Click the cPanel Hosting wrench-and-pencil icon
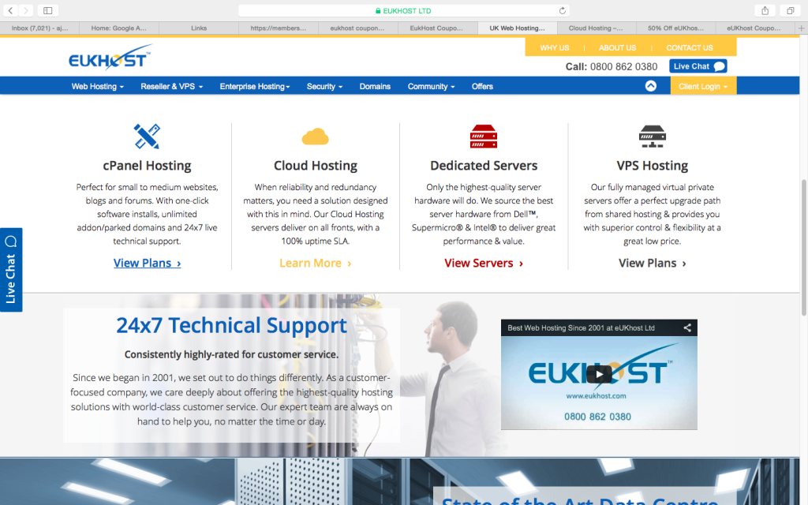The height and width of the screenshot is (505, 808). 147,137
